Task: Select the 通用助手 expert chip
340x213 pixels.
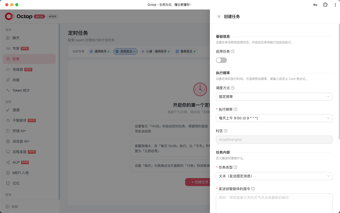Action: pyautogui.click(x=99, y=51)
